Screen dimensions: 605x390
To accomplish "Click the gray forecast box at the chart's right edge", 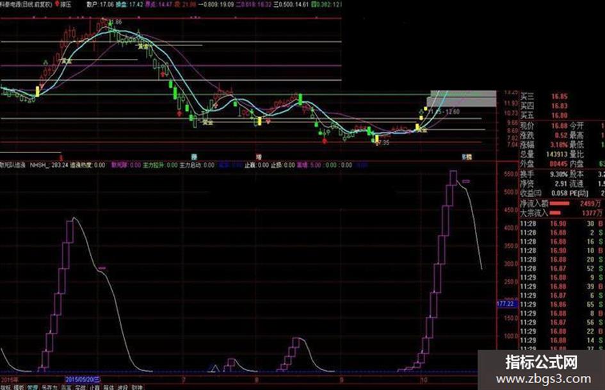I will click(462, 99).
